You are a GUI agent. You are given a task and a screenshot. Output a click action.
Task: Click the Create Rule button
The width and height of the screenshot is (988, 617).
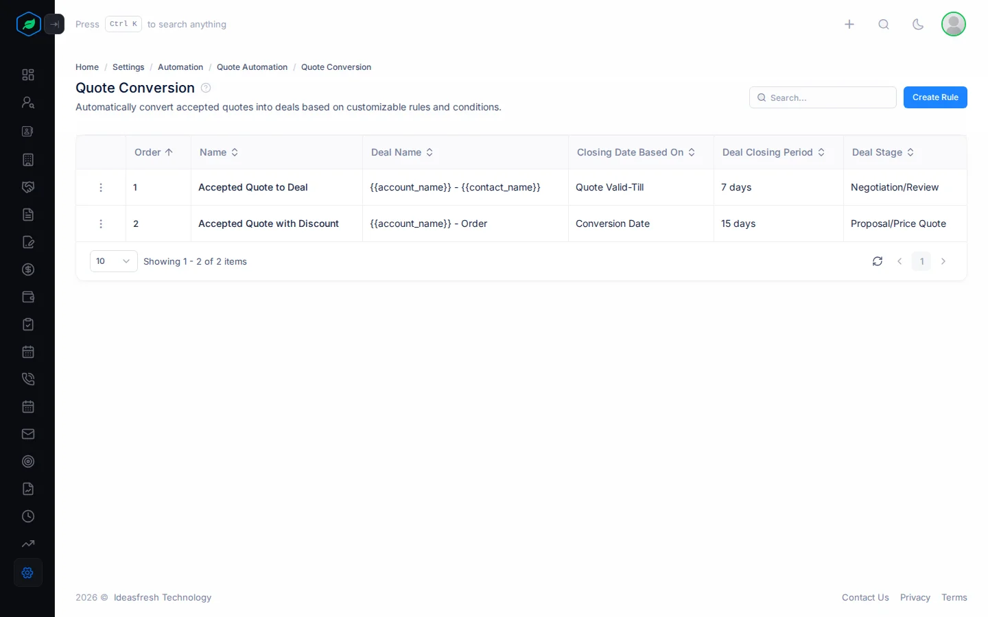pos(935,97)
